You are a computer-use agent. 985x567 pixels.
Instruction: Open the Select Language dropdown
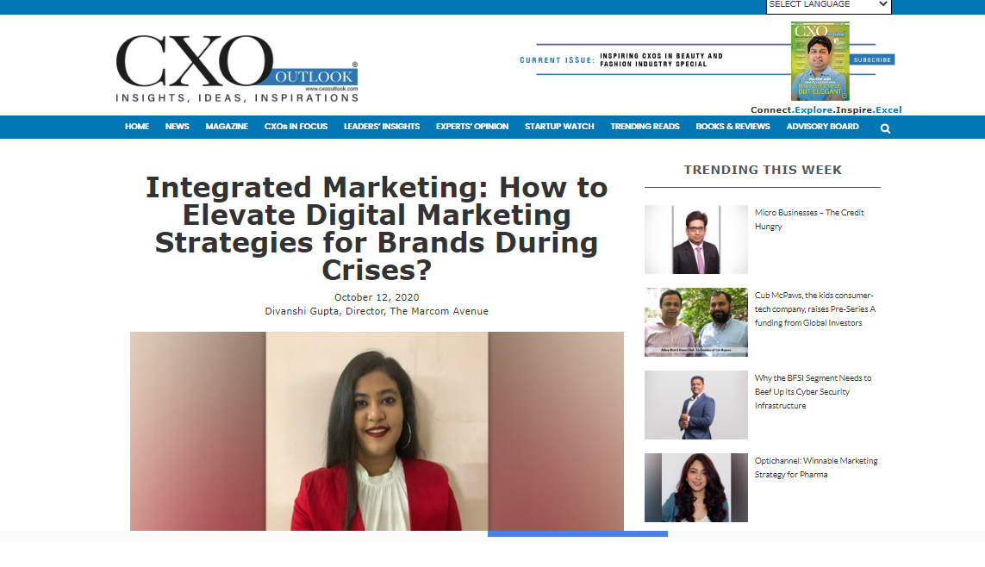pos(828,6)
